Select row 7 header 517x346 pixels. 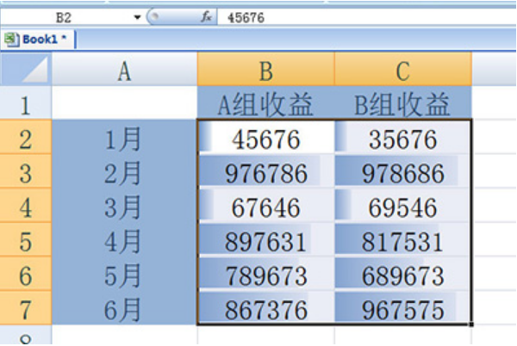26,308
